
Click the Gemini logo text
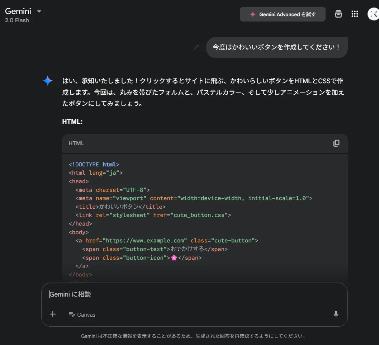click(18, 11)
